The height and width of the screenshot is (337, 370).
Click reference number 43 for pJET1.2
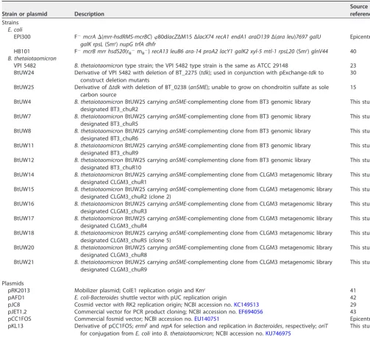(353, 312)
